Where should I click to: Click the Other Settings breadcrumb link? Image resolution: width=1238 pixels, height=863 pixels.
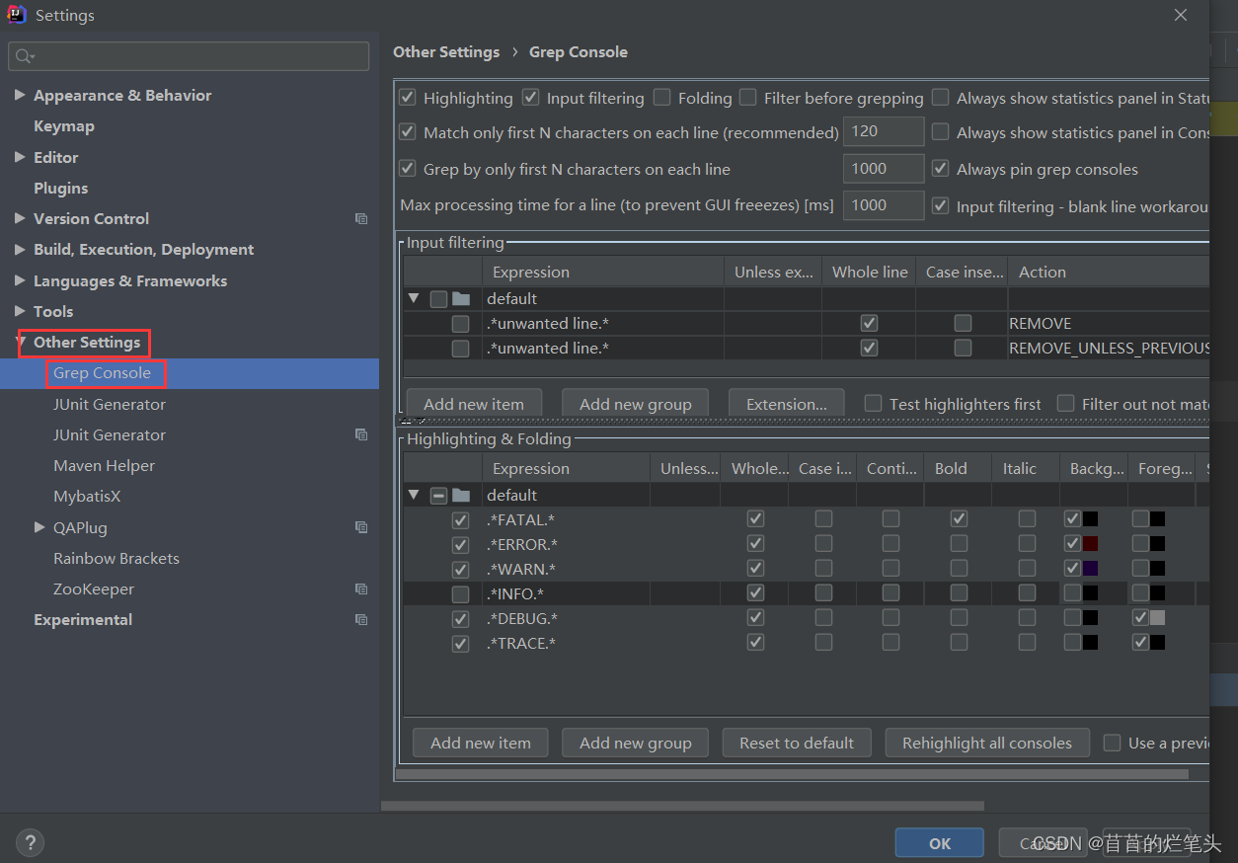coord(446,52)
